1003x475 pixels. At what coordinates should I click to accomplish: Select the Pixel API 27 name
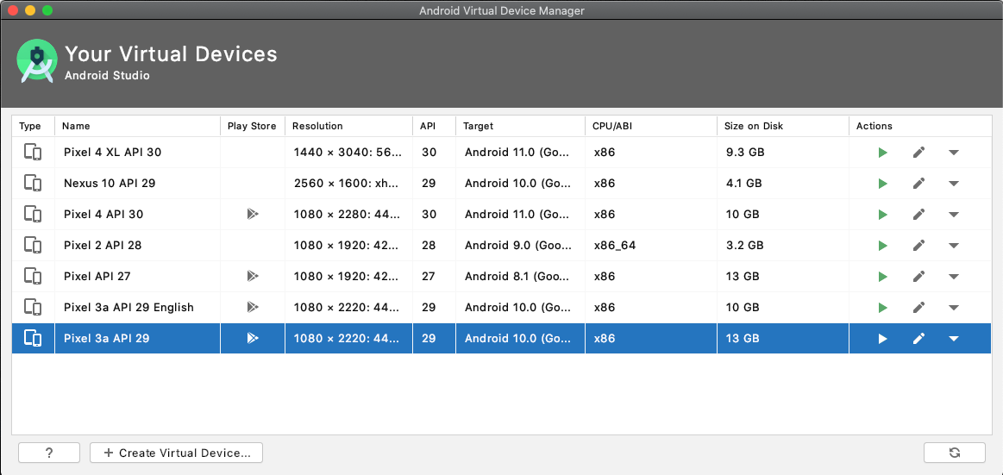97,276
